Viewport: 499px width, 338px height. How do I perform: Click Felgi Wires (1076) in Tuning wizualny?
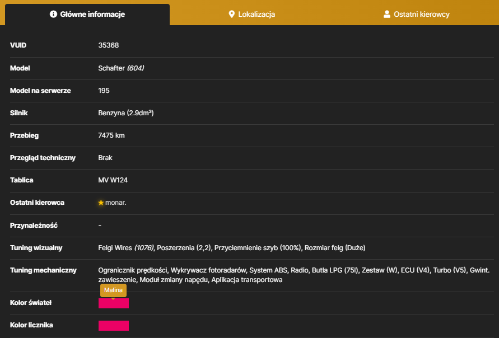click(x=126, y=248)
